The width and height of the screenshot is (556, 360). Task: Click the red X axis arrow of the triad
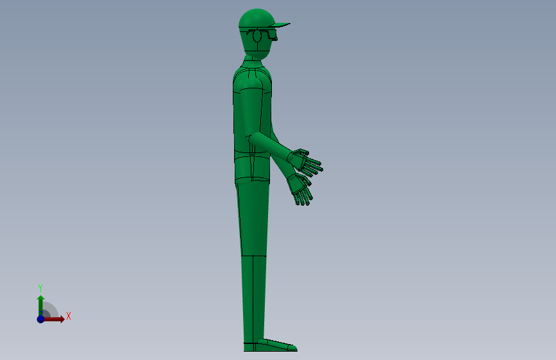click(x=55, y=319)
